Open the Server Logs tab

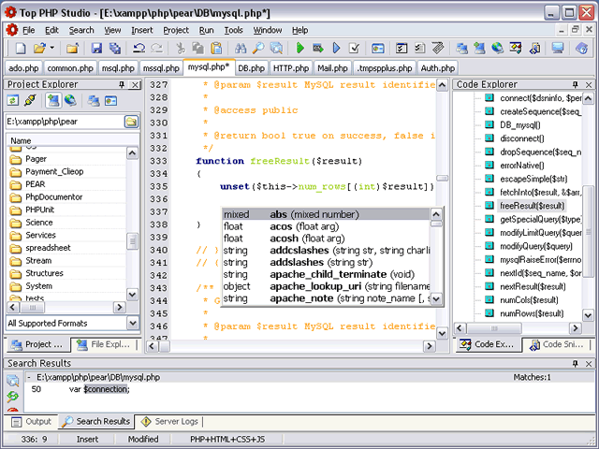[169, 422]
